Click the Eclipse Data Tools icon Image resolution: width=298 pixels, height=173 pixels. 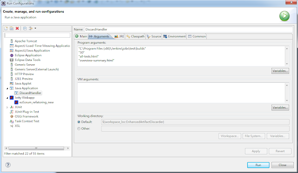coord(12,60)
